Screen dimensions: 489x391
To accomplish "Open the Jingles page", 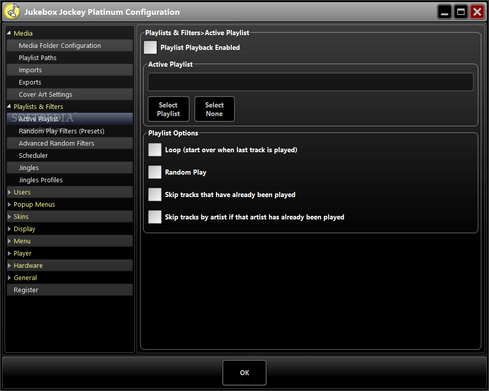I will click(70, 167).
